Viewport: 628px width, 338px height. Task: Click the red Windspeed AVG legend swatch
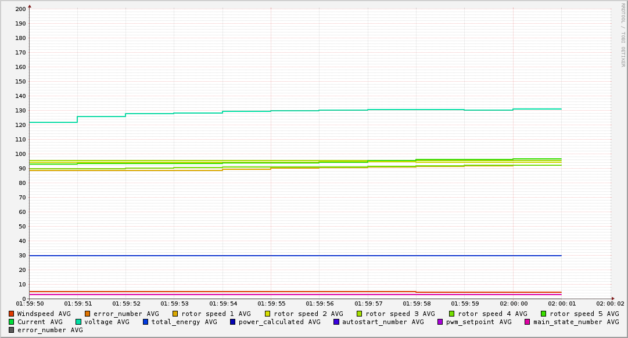click(x=12, y=314)
